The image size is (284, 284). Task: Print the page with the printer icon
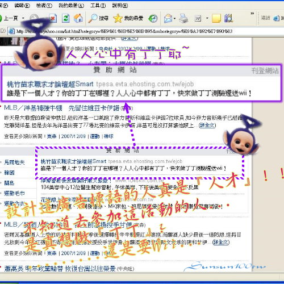pos(183,18)
